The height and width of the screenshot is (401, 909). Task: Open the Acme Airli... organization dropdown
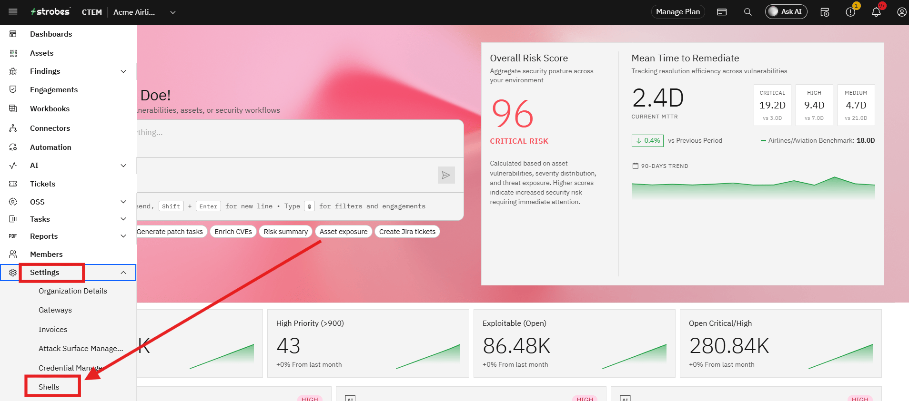click(145, 12)
